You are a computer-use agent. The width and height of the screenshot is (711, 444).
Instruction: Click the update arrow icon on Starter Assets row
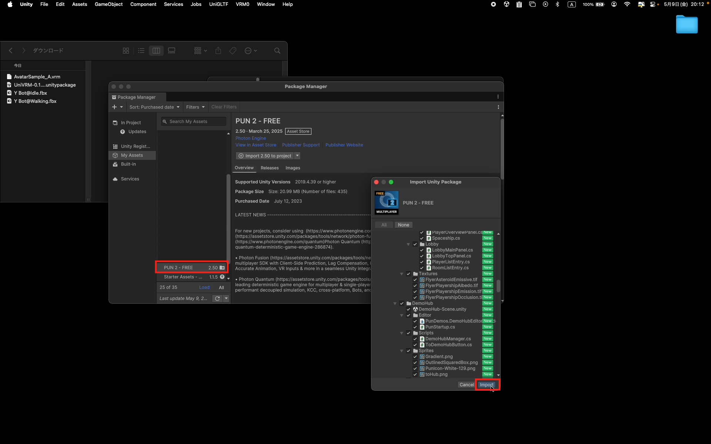(222, 277)
